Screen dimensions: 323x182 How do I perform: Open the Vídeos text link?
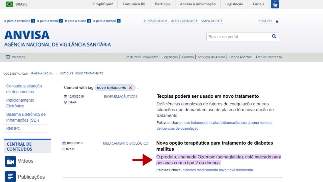[25, 161]
